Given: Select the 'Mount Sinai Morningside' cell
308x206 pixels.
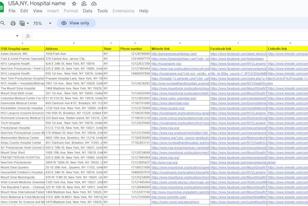Looking at the screenshot, I should pyautogui.click(x=22, y=177).
